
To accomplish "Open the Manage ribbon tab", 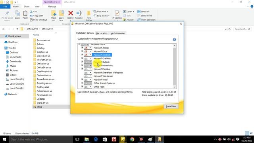I will (x=52, y=6).
